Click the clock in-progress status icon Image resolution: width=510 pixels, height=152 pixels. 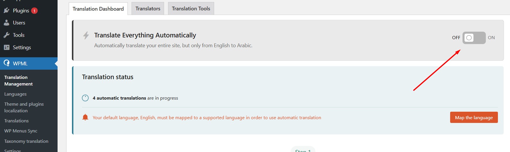coord(85,98)
